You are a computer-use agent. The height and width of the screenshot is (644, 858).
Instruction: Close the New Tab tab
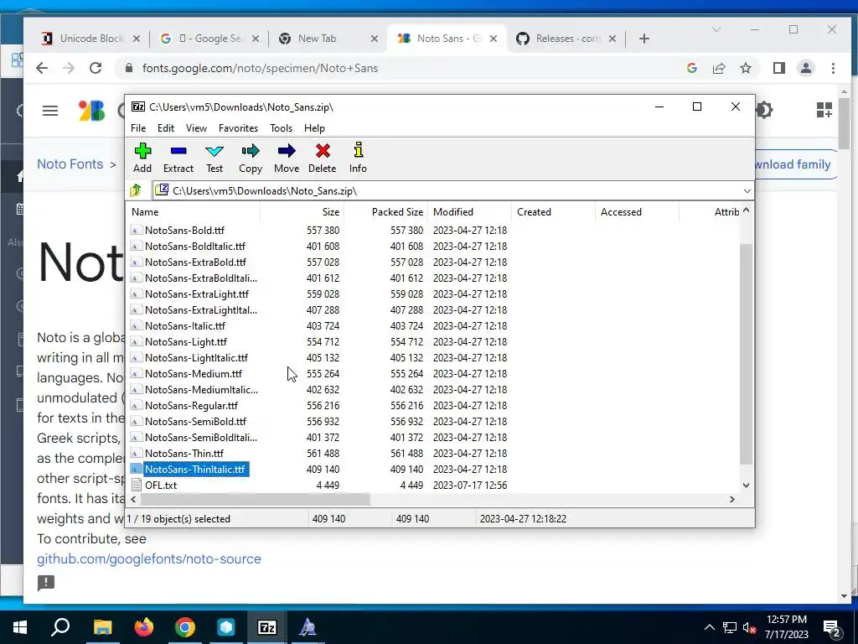375,39
